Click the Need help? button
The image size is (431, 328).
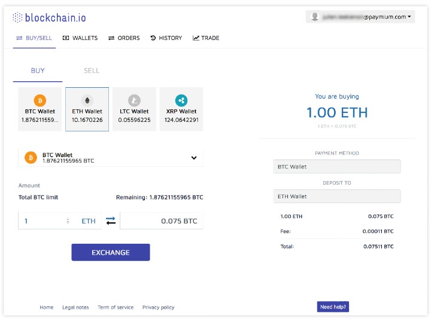click(333, 306)
